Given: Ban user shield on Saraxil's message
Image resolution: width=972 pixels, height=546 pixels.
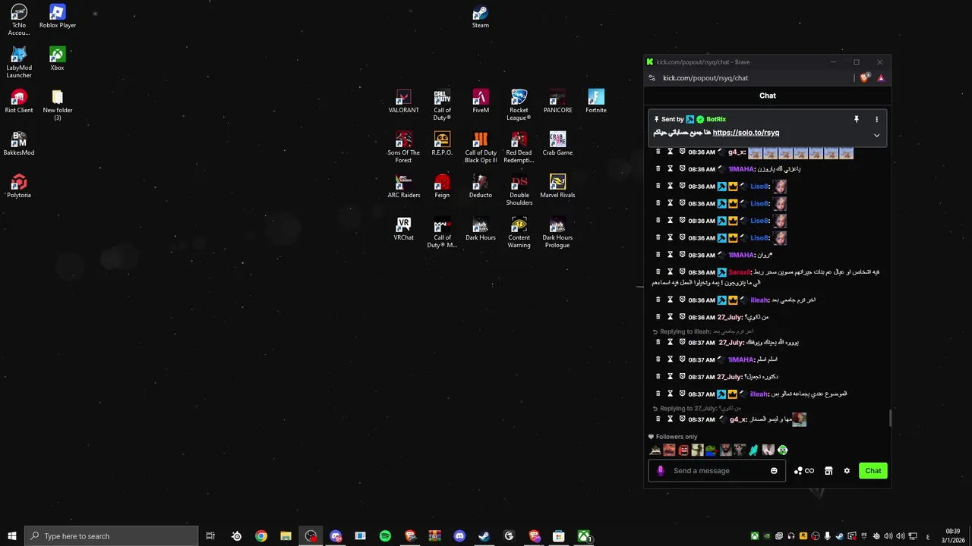Looking at the screenshot, I should 682,271.
